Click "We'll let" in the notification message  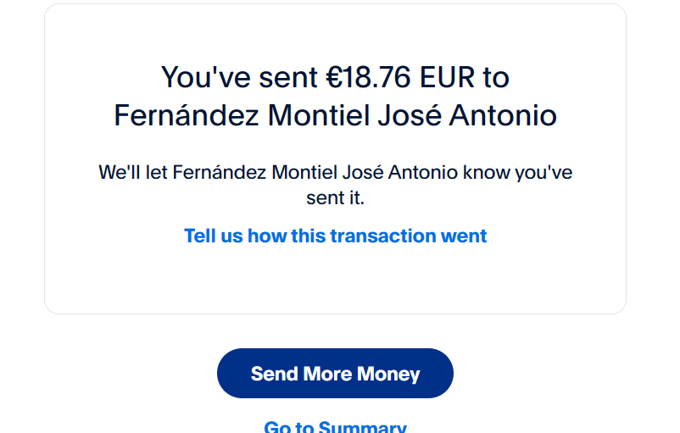click(x=132, y=173)
